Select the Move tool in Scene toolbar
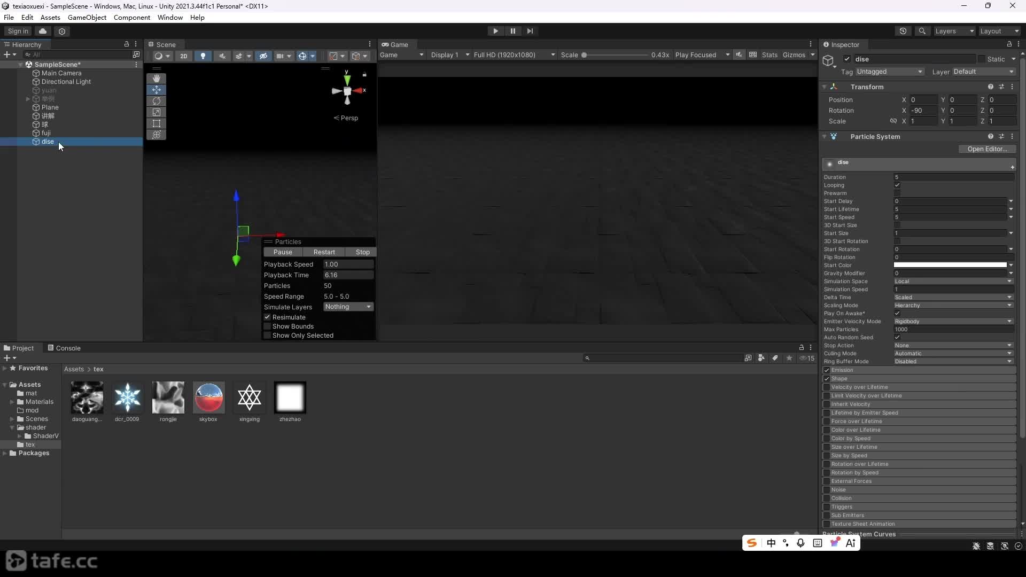This screenshot has width=1026, height=577. pyautogui.click(x=156, y=90)
